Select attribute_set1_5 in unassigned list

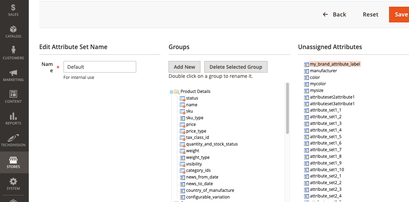pos(325,137)
